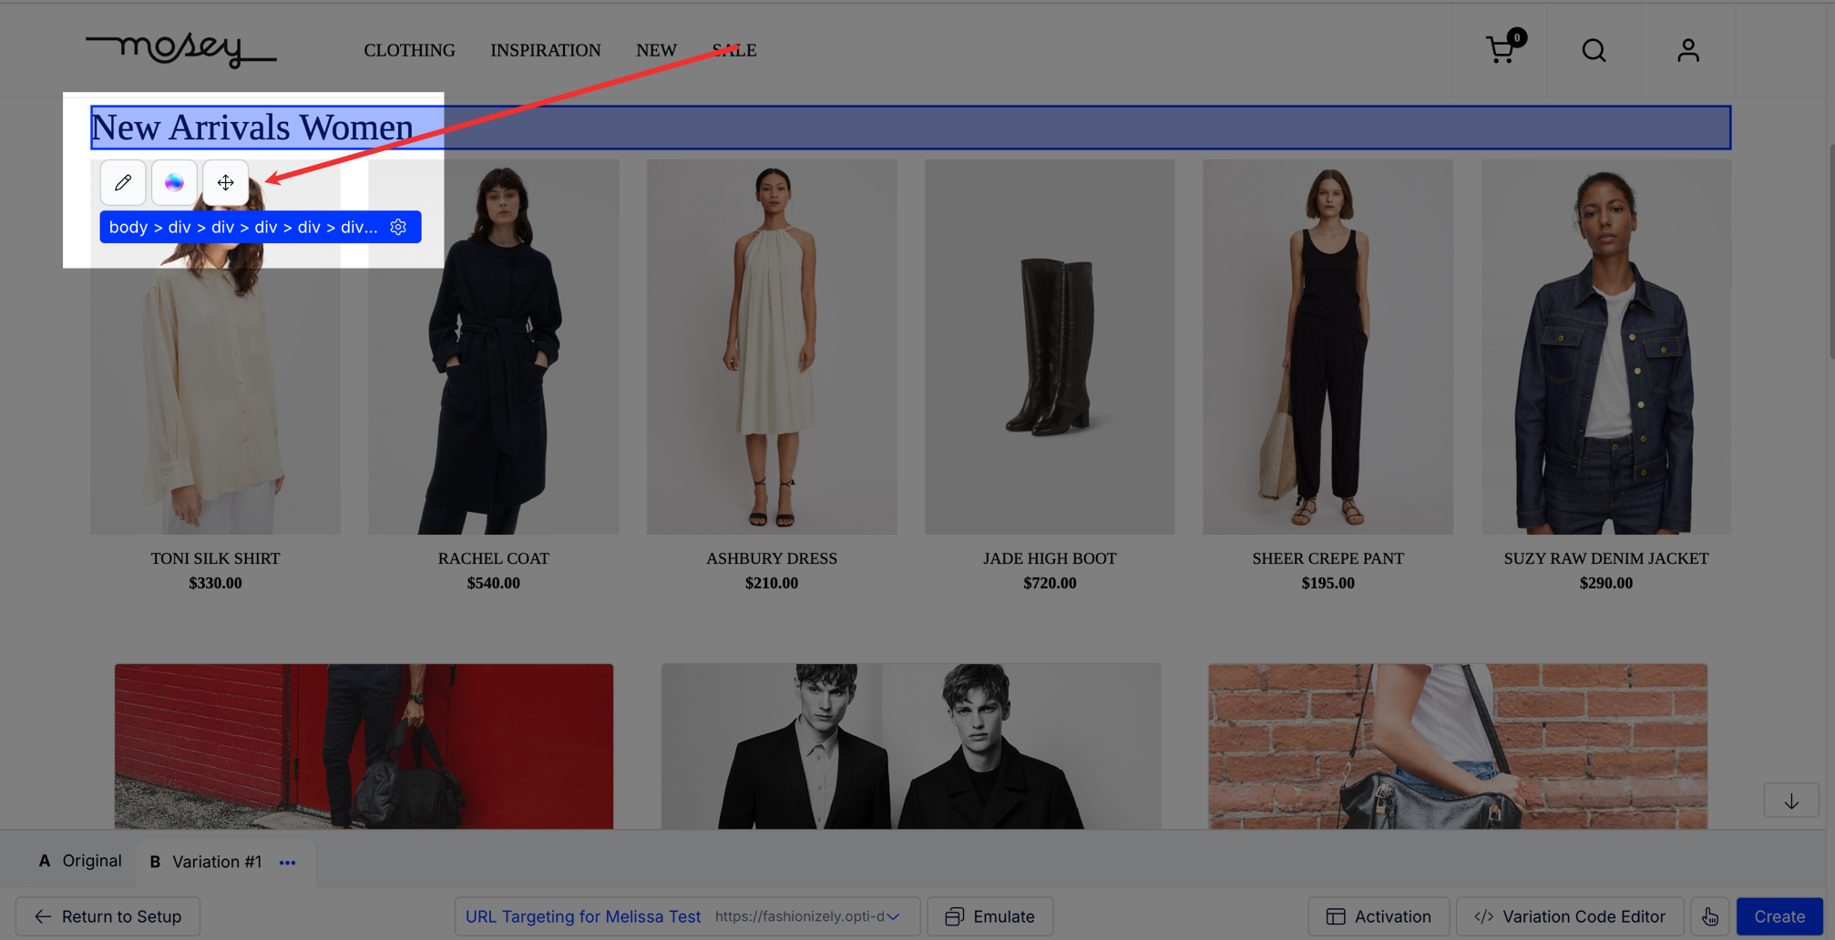Click the scroll-down arrow button
Viewport: 1835px width, 940px height.
1790,802
